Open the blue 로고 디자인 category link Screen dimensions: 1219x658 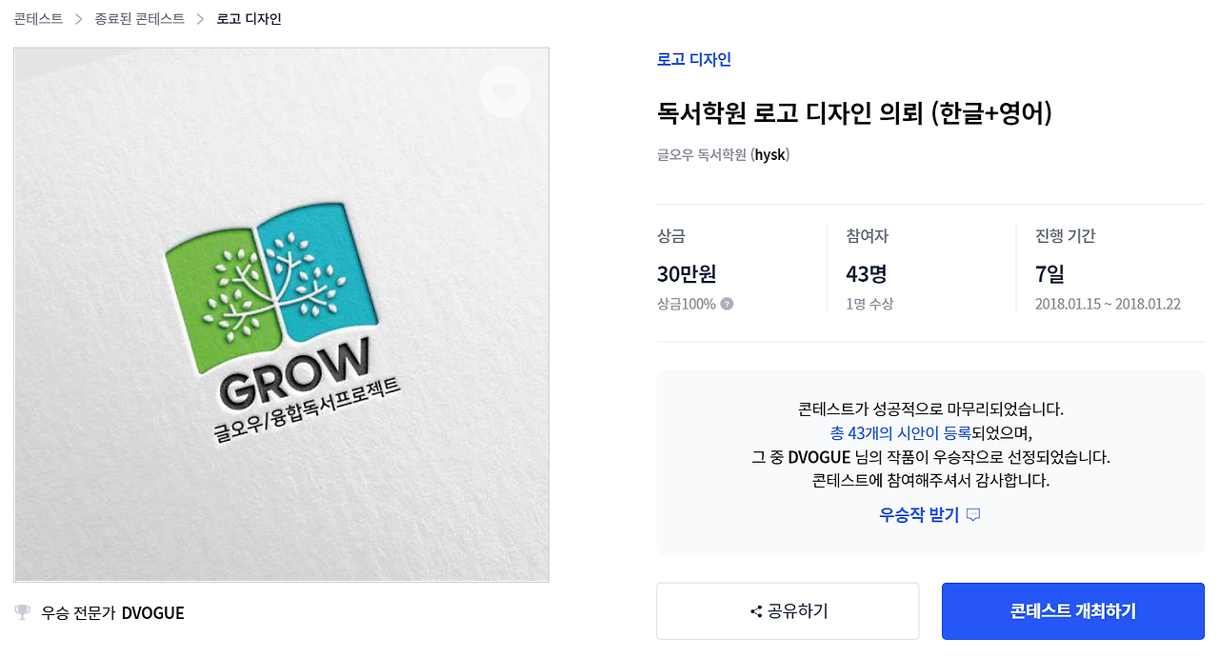click(694, 59)
